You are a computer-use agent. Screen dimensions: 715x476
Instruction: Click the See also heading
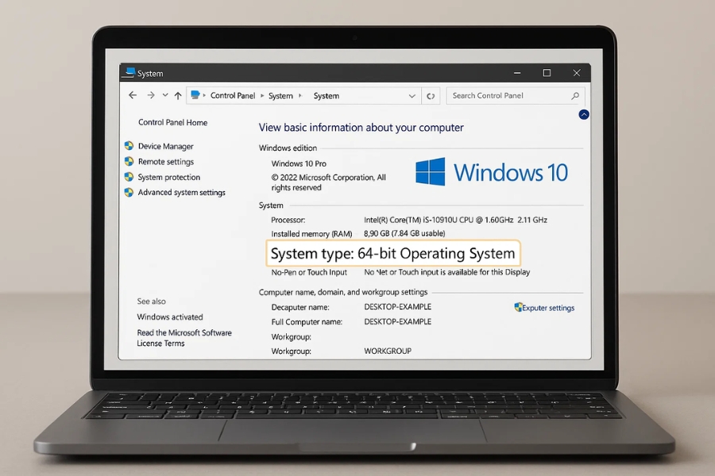152,301
